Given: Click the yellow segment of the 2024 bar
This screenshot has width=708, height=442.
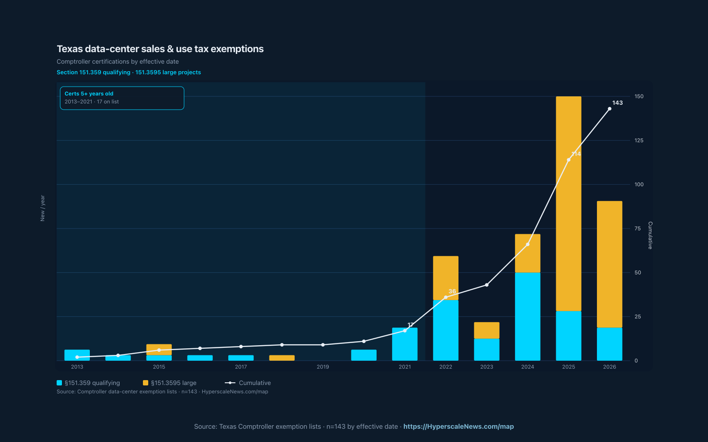Looking at the screenshot, I should [527, 253].
